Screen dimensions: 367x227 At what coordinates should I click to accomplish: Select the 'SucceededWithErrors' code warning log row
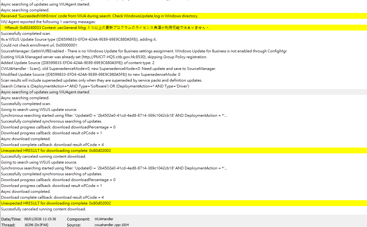click(x=183, y=16)
